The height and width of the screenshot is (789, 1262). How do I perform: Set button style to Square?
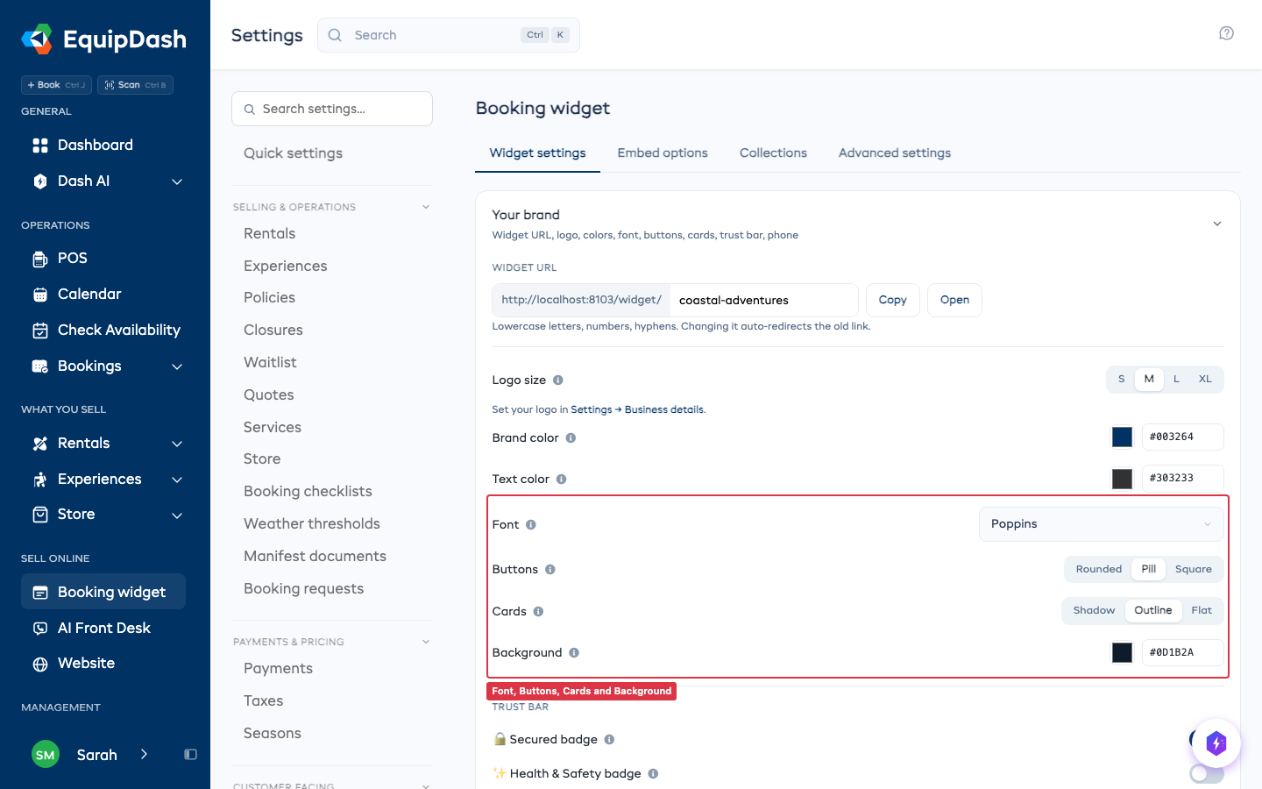point(1194,569)
